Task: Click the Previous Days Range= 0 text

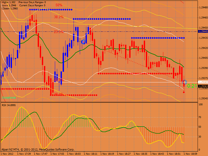Action: tap(32, 2)
